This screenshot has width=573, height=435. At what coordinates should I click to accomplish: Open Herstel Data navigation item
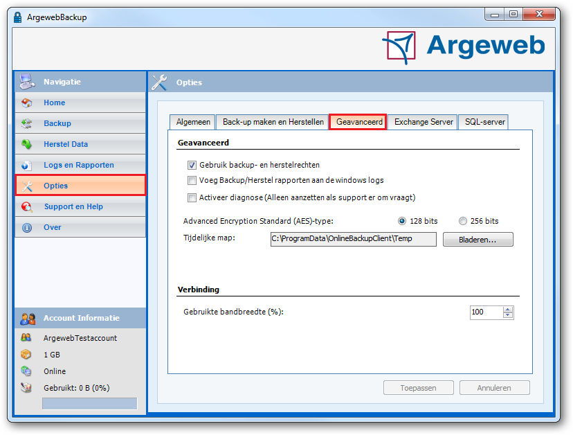80,144
